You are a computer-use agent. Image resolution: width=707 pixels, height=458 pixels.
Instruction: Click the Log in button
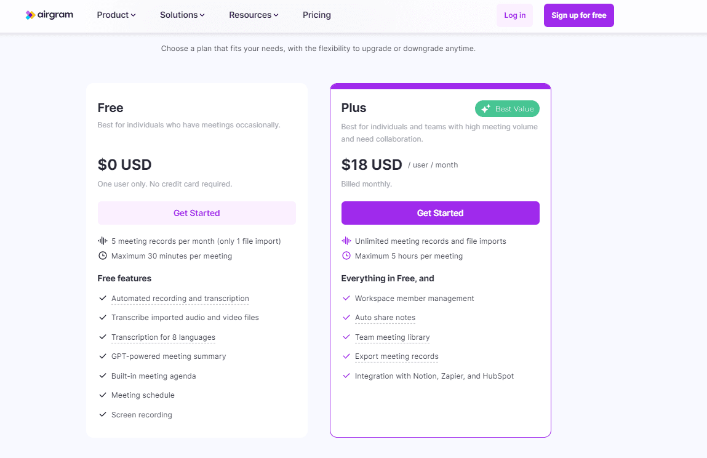click(514, 15)
